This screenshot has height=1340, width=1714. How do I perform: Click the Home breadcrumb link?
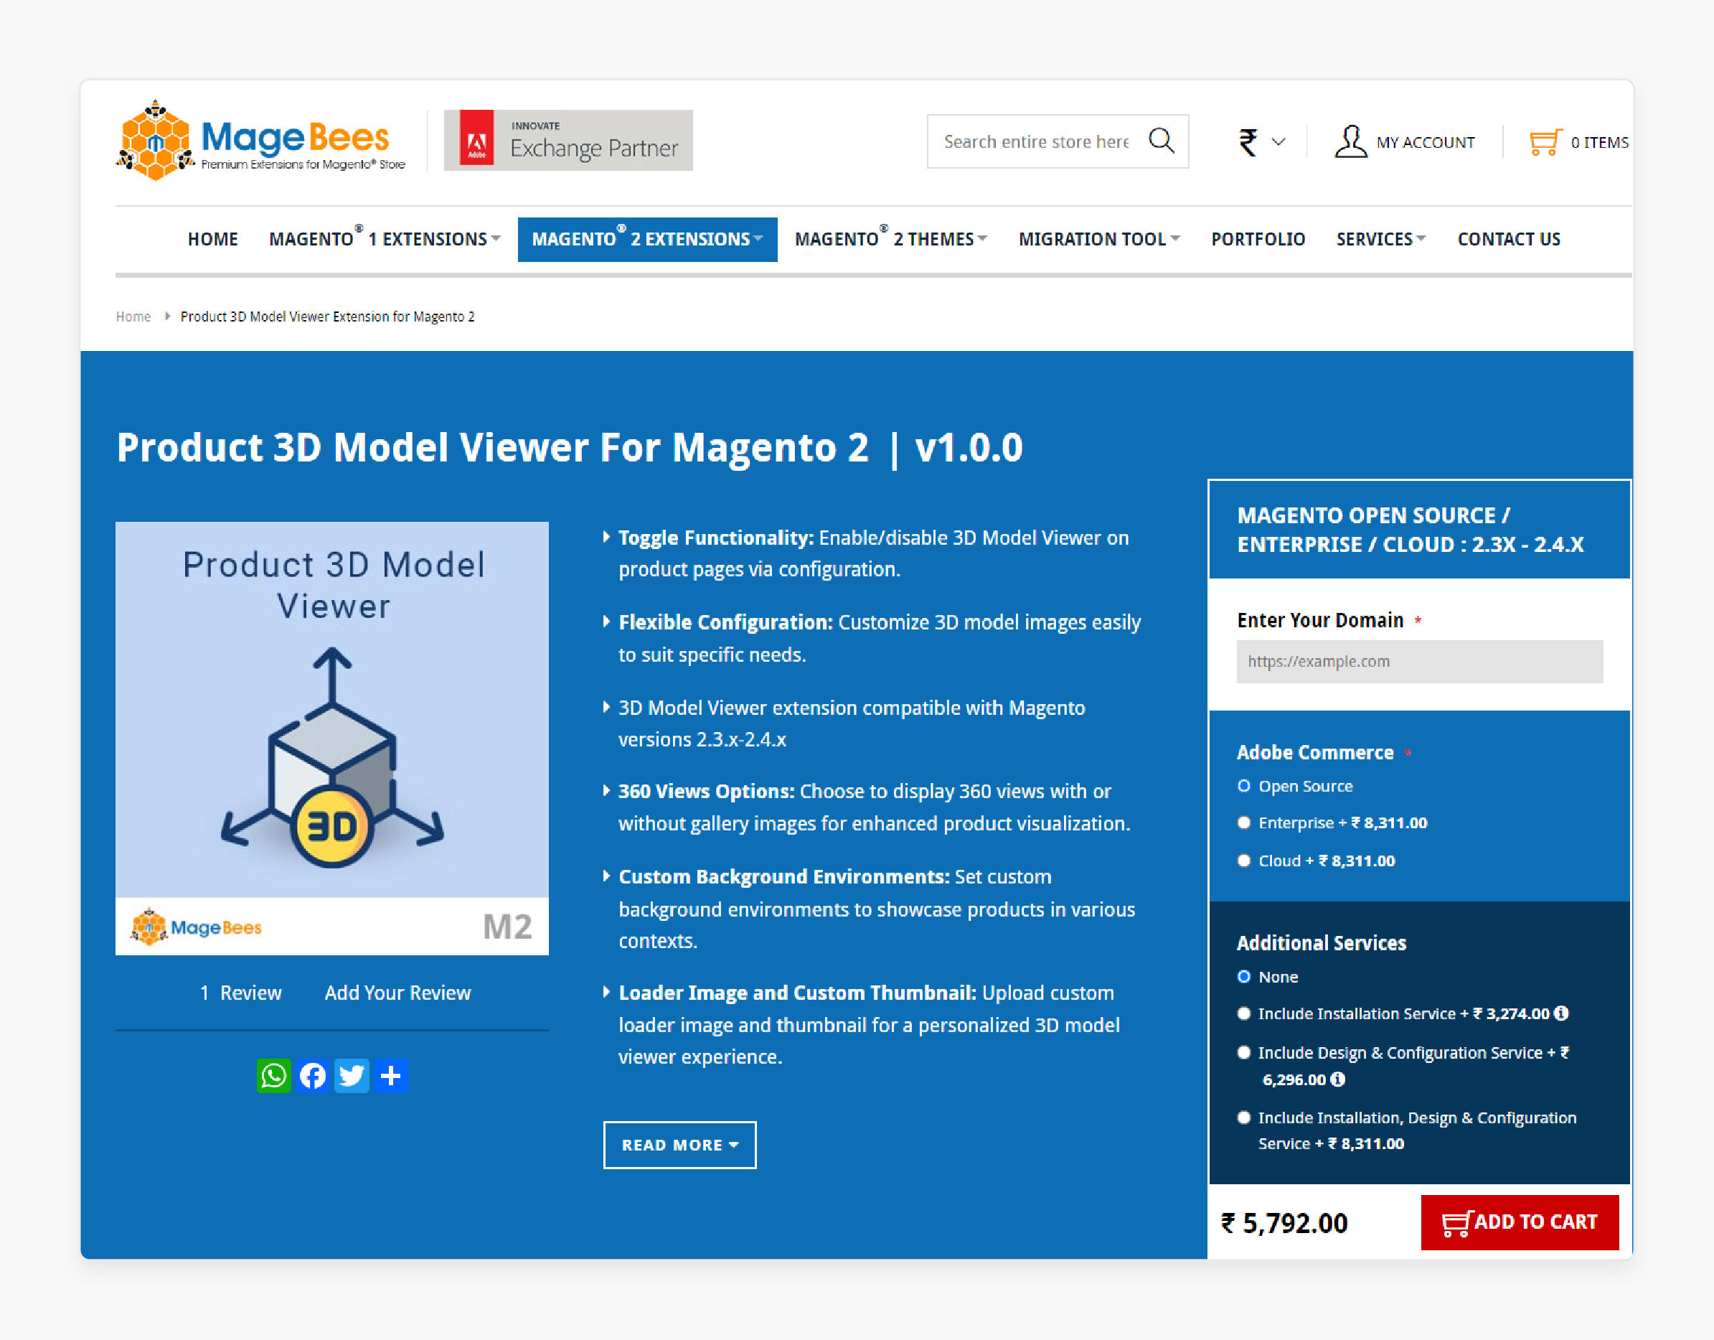(x=133, y=317)
